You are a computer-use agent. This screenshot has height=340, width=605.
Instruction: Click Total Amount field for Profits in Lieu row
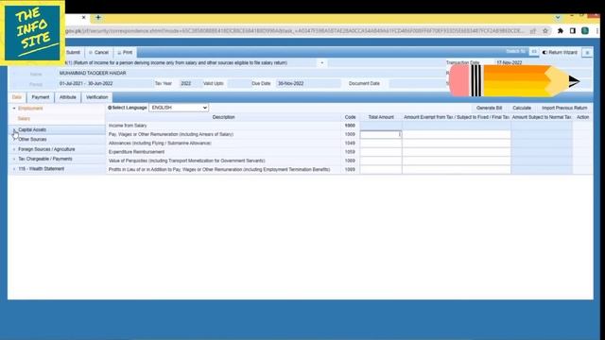point(381,170)
